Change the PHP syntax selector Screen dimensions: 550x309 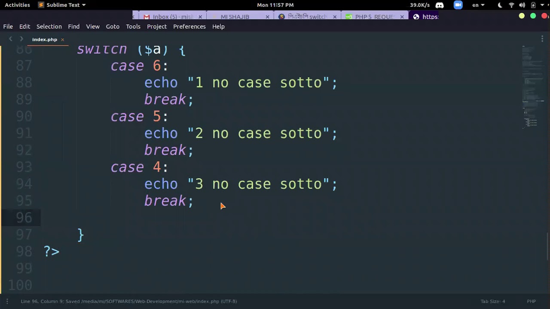[531, 301]
